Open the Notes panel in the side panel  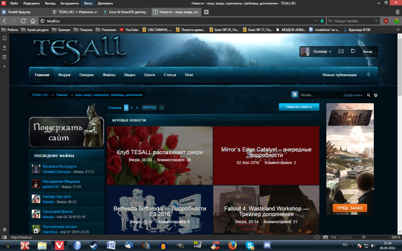click(4, 57)
